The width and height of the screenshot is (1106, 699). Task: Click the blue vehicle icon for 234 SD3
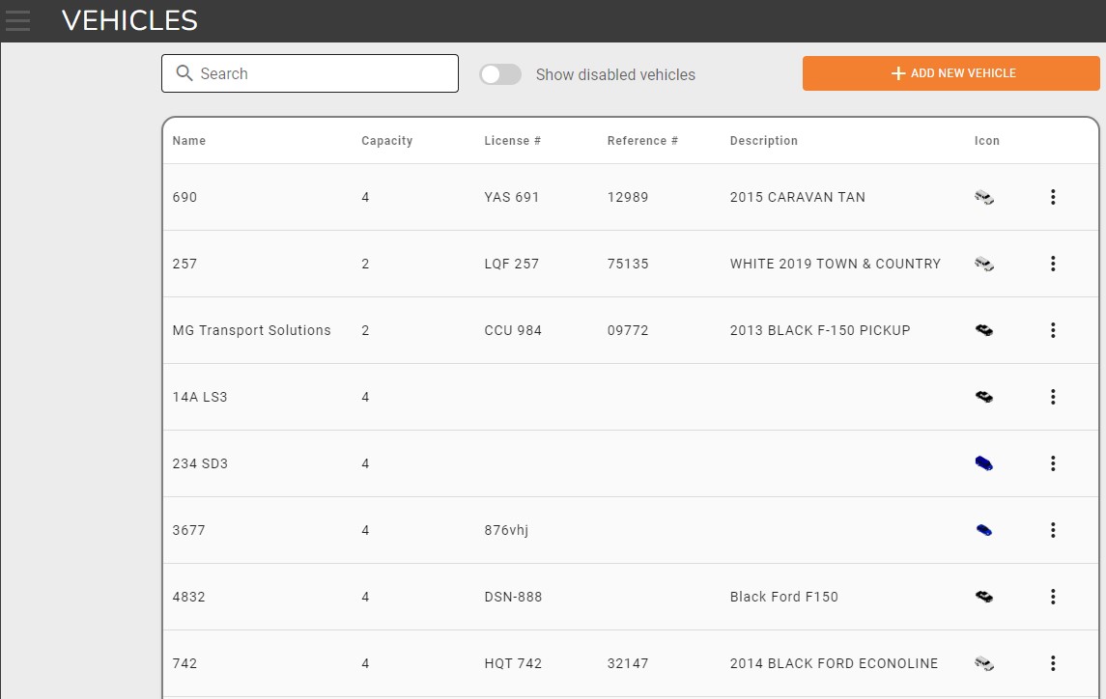point(983,463)
